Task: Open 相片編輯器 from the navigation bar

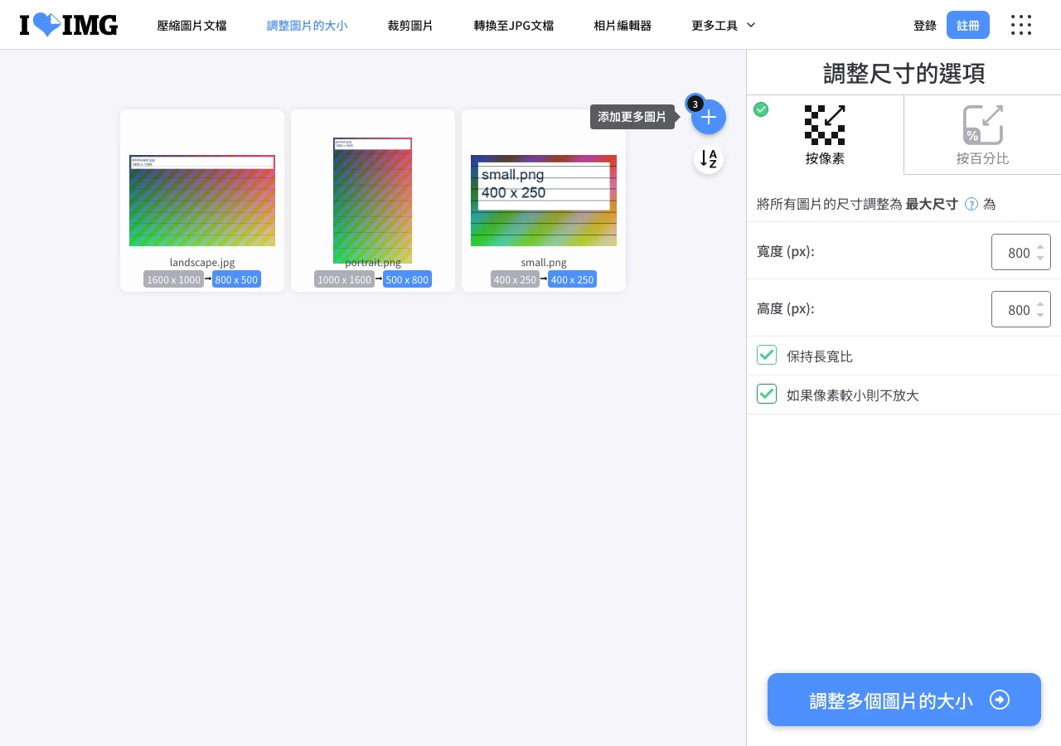Action: point(623,26)
